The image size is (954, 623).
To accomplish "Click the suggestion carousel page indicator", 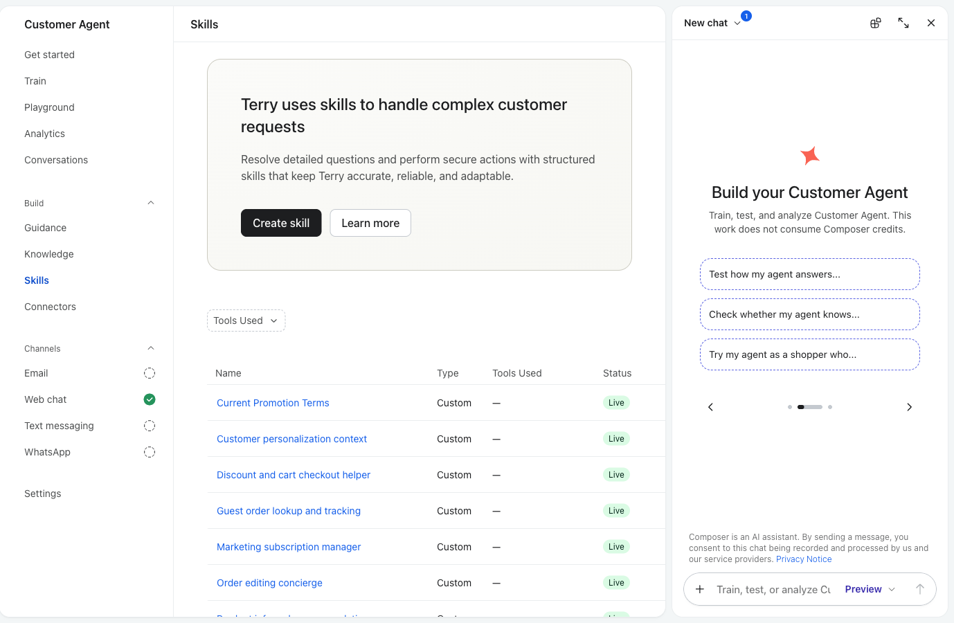I will pyautogui.click(x=810, y=407).
